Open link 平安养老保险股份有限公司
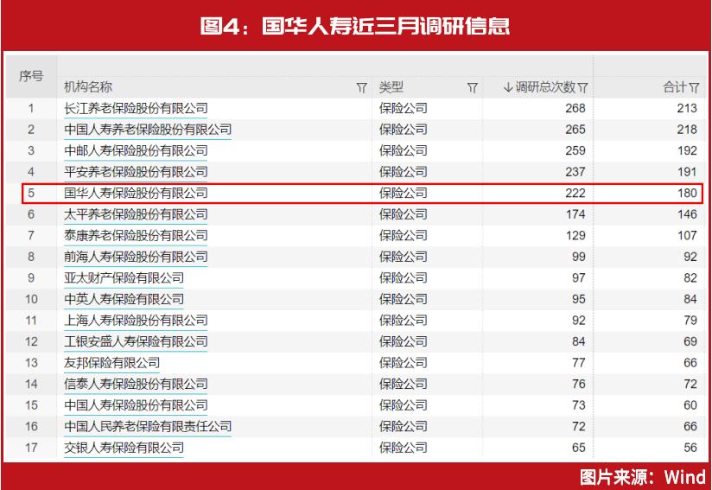 click(136, 172)
